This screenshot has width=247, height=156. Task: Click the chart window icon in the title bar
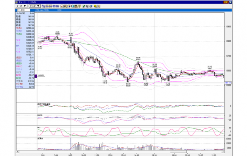coord(17,2)
